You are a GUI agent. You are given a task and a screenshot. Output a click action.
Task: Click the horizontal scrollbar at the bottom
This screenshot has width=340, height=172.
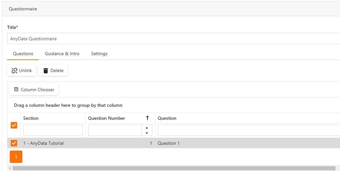point(162,168)
